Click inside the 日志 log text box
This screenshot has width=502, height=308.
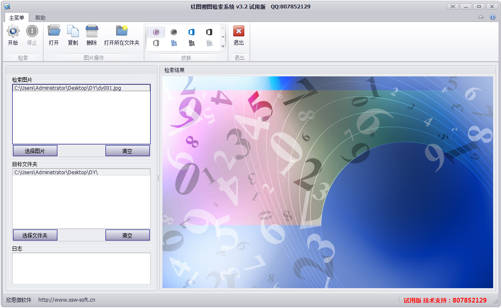click(81, 268)
